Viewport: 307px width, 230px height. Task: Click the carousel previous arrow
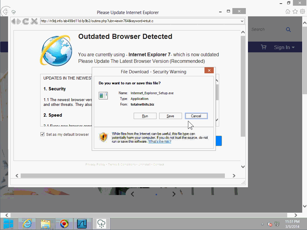[133, 194]
